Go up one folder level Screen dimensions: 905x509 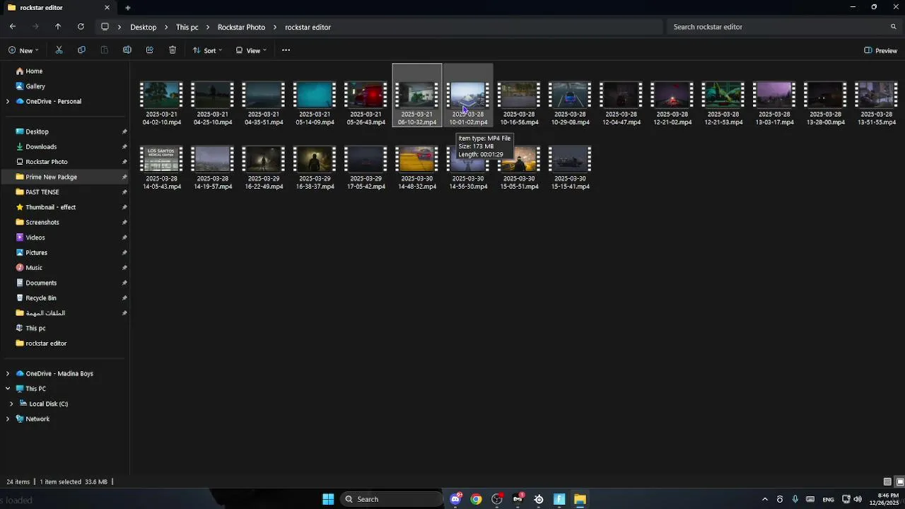tap(58, 27)
